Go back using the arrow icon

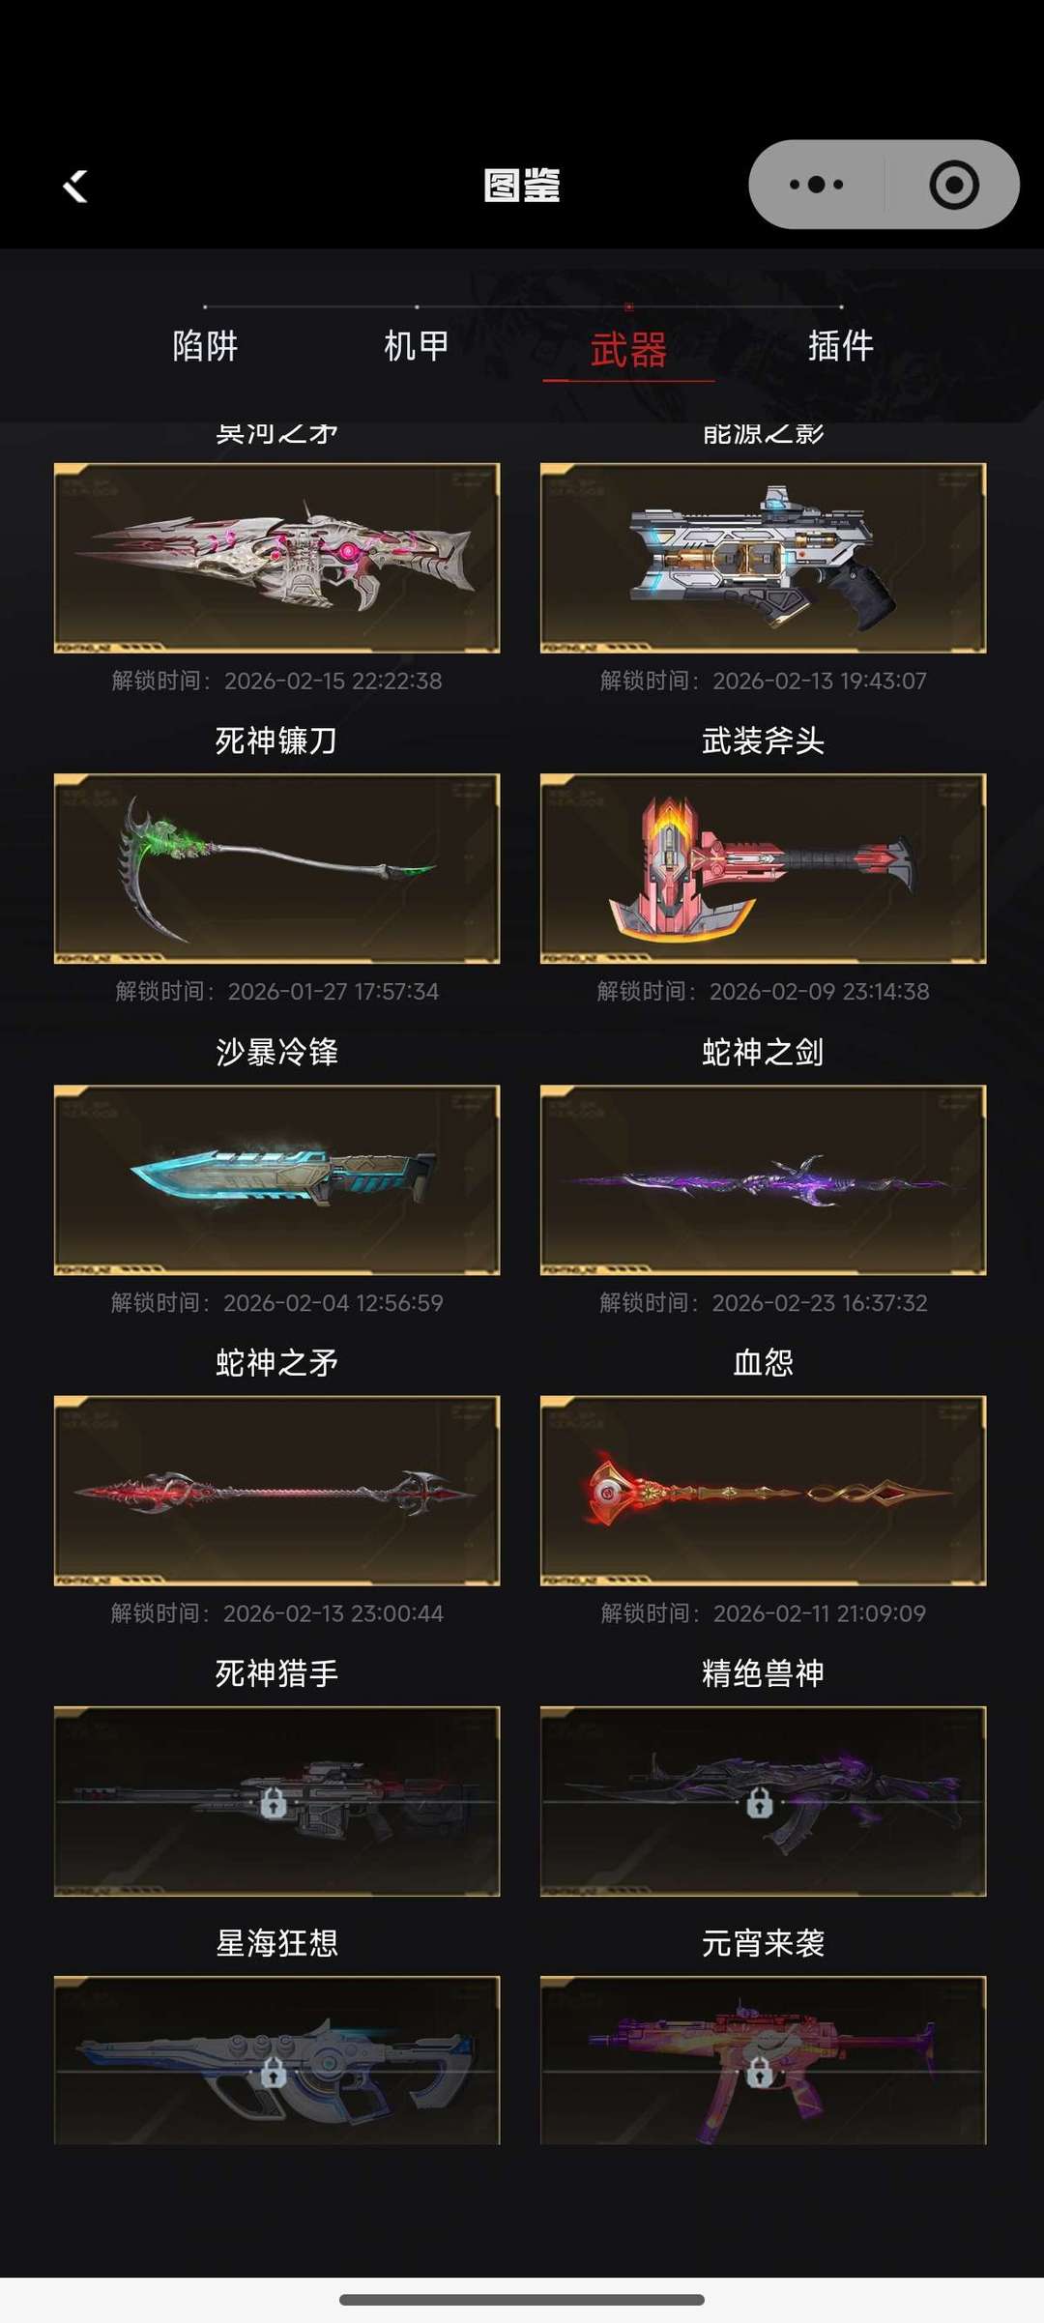point(75,186)
